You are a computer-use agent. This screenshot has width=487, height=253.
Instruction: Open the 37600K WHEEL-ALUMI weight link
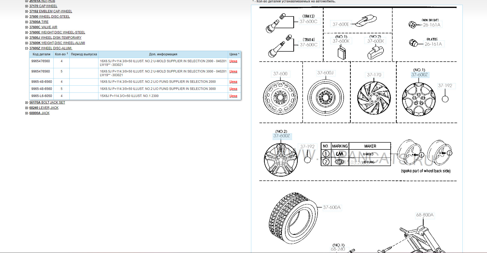(x=57, y=43)
